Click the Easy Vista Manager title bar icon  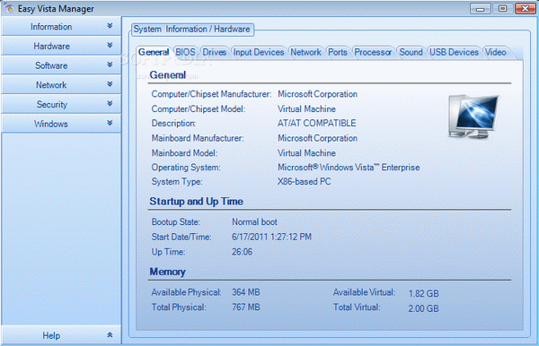click(x=9, y=8)
